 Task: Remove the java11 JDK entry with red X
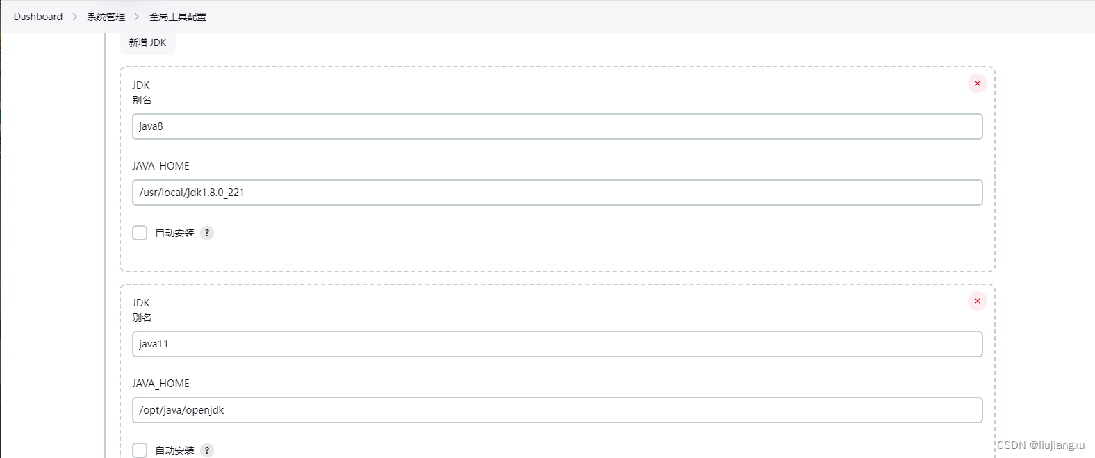click(977, 301)
